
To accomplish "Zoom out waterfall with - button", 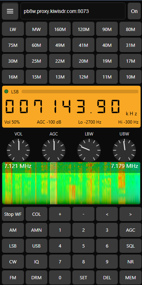I will [83, 214].
